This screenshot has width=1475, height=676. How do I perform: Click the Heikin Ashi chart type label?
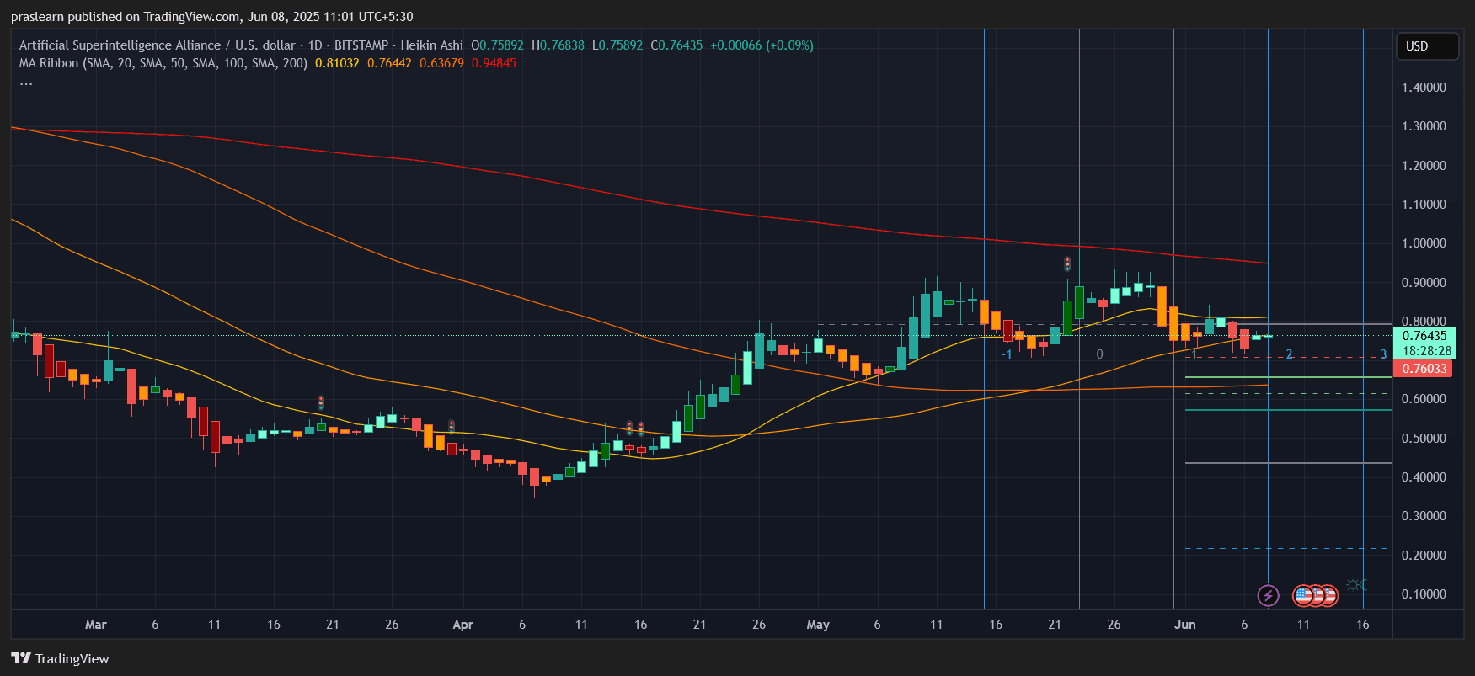(431, 45)
